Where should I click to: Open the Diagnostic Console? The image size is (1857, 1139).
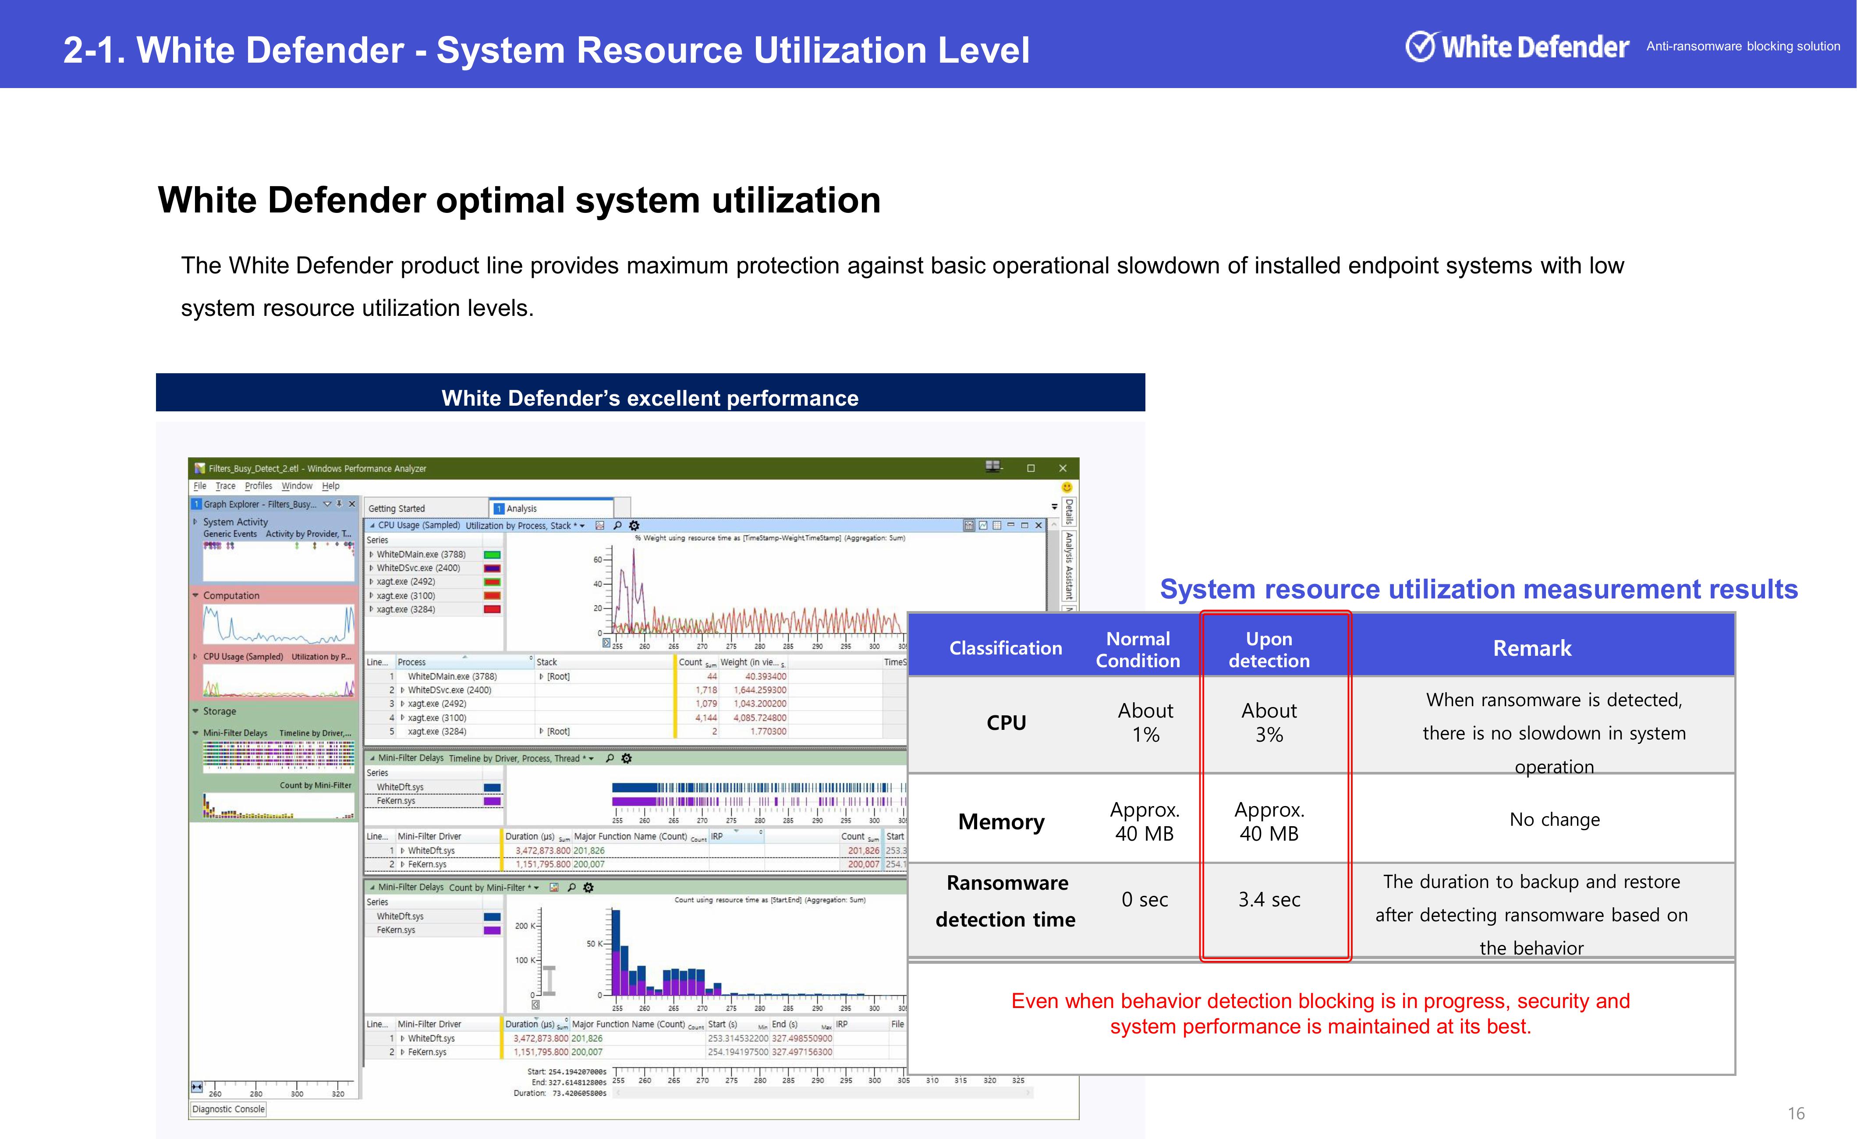point(228,1109)
